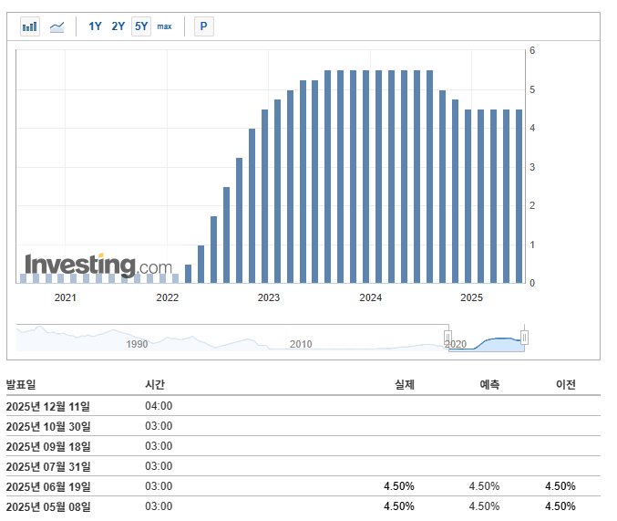Click actual 4.50% in 06월 19일 row

point(399,486)
